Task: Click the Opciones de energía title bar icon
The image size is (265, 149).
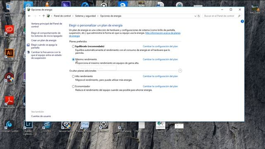Action: tap(29, 10)
